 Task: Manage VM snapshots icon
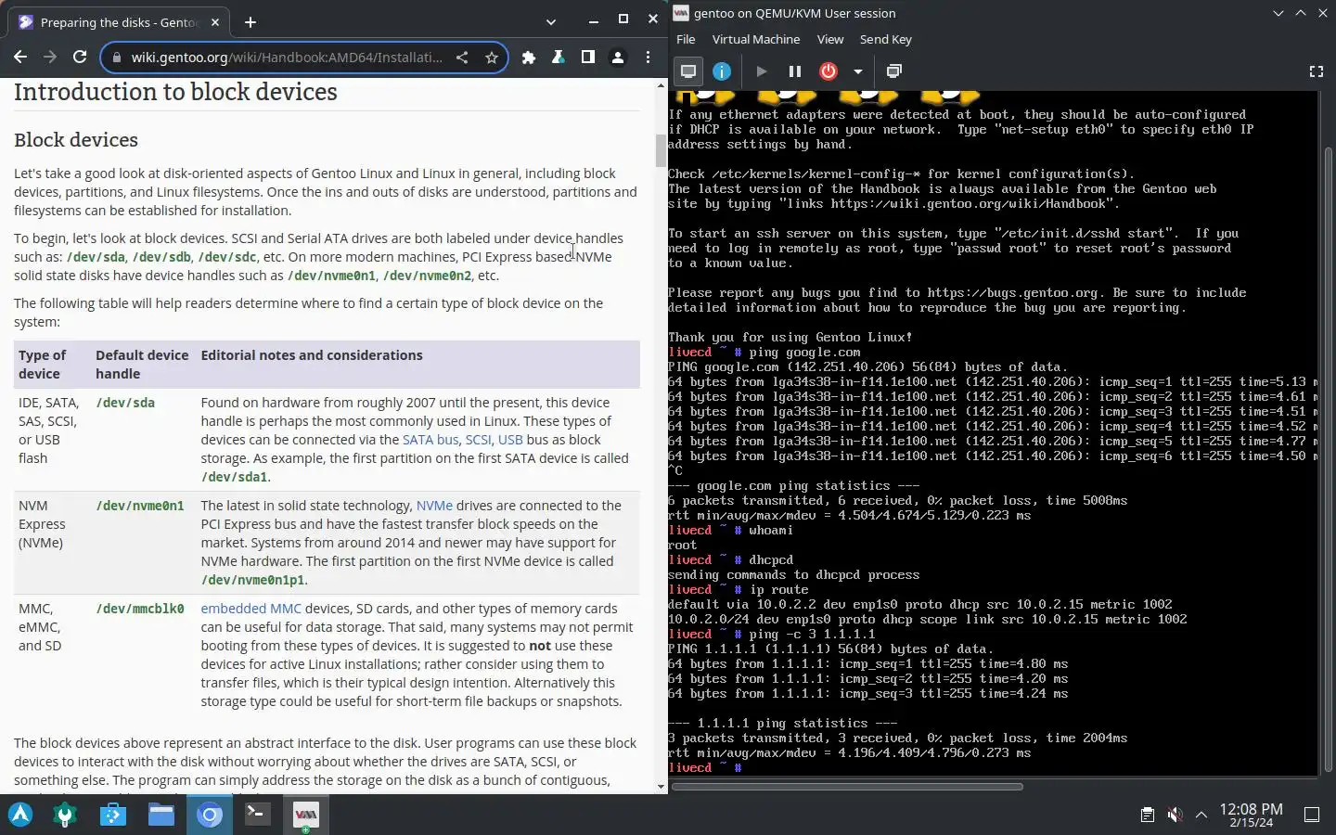[x=894, y=71]
